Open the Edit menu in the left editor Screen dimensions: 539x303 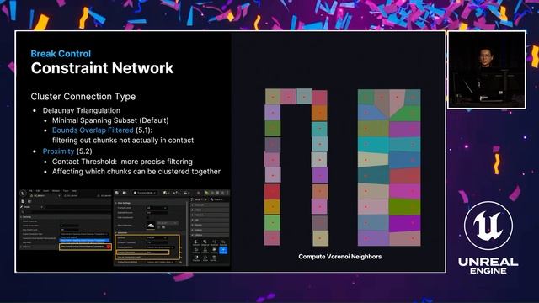click(38, 191)
